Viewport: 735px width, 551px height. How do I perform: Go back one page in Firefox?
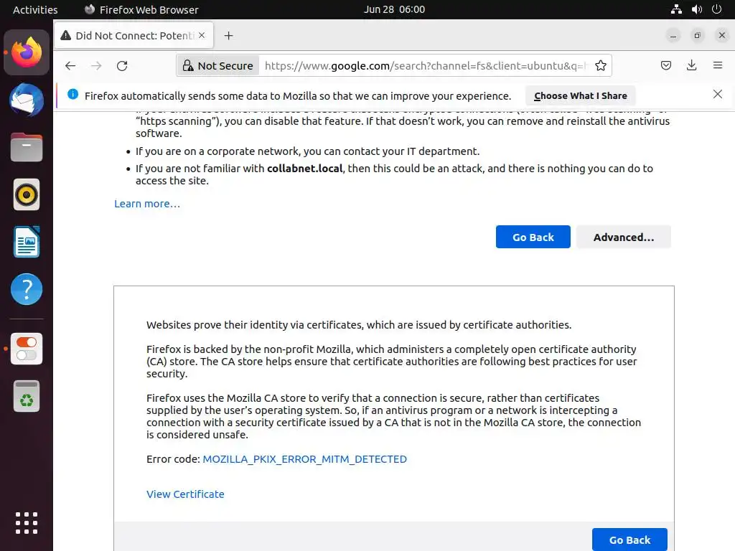click(70, 65)
